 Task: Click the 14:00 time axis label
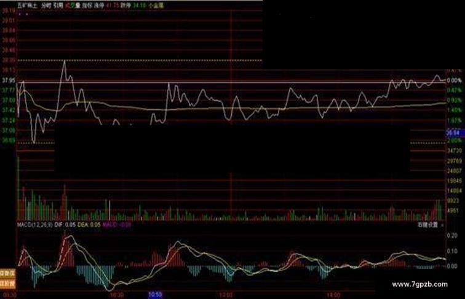coord(333,295)
